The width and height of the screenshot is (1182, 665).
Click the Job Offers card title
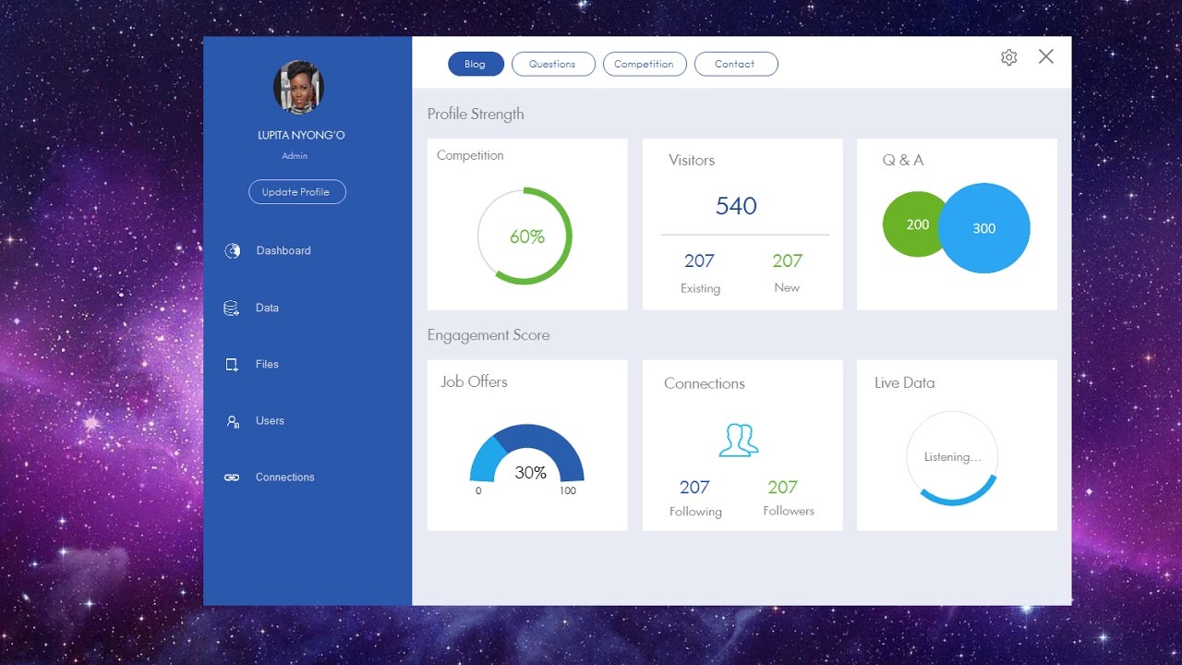coord(474,382)
